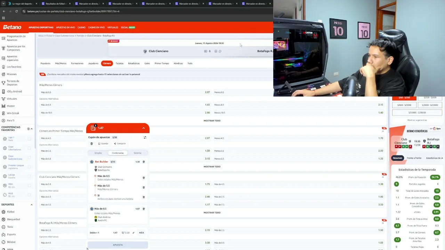
Task: Tick the Liga 1 Perú checkbox
Action: point(29,139)
